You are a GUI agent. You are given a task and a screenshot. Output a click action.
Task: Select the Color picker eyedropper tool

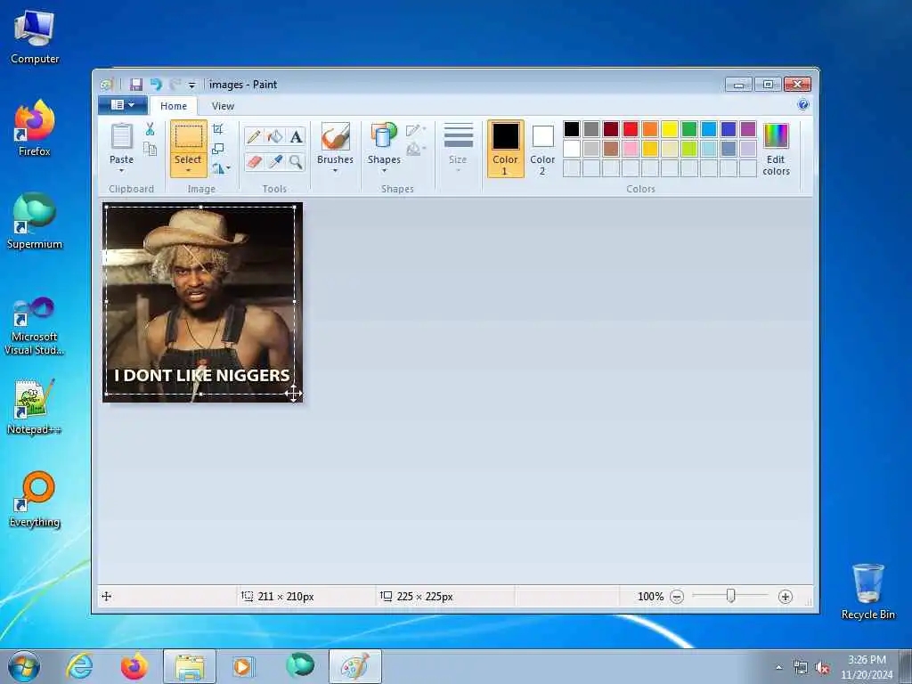pyautogui.click(x=274, y=161)
